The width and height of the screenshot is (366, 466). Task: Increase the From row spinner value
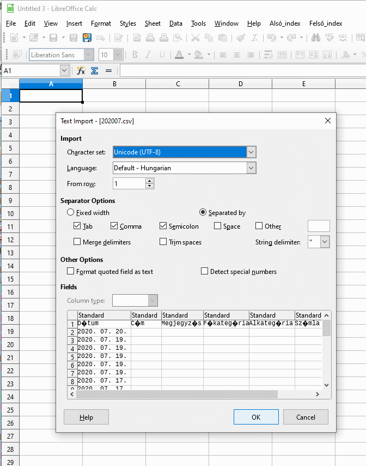(150, 181)
